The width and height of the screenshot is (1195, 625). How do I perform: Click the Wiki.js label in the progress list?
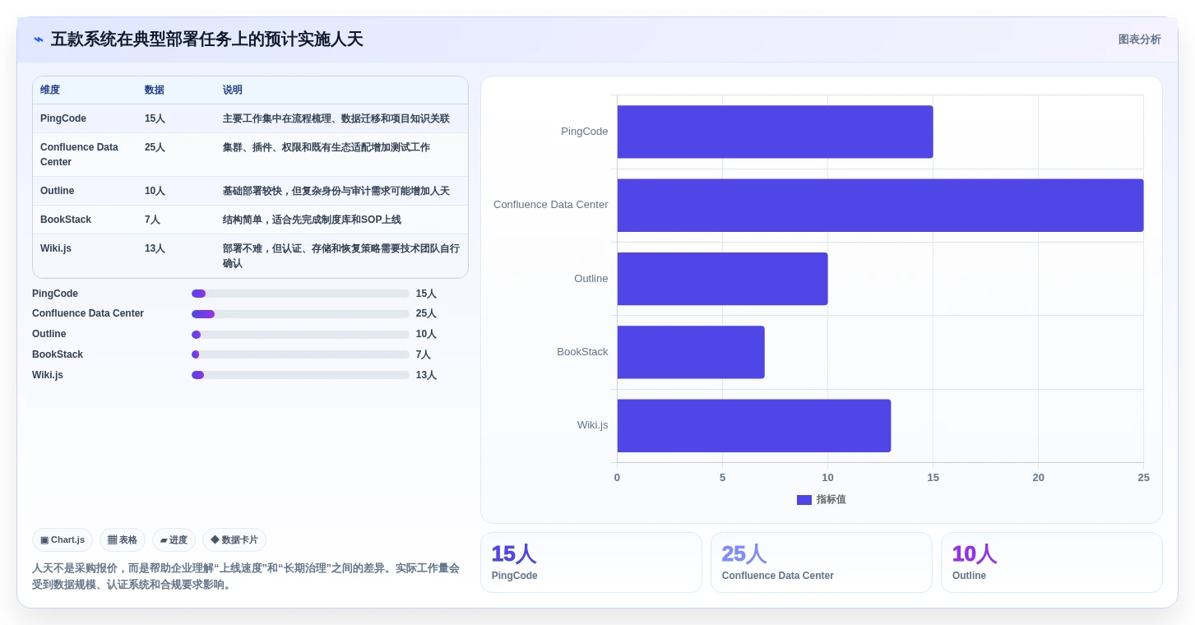click(48, 375)
